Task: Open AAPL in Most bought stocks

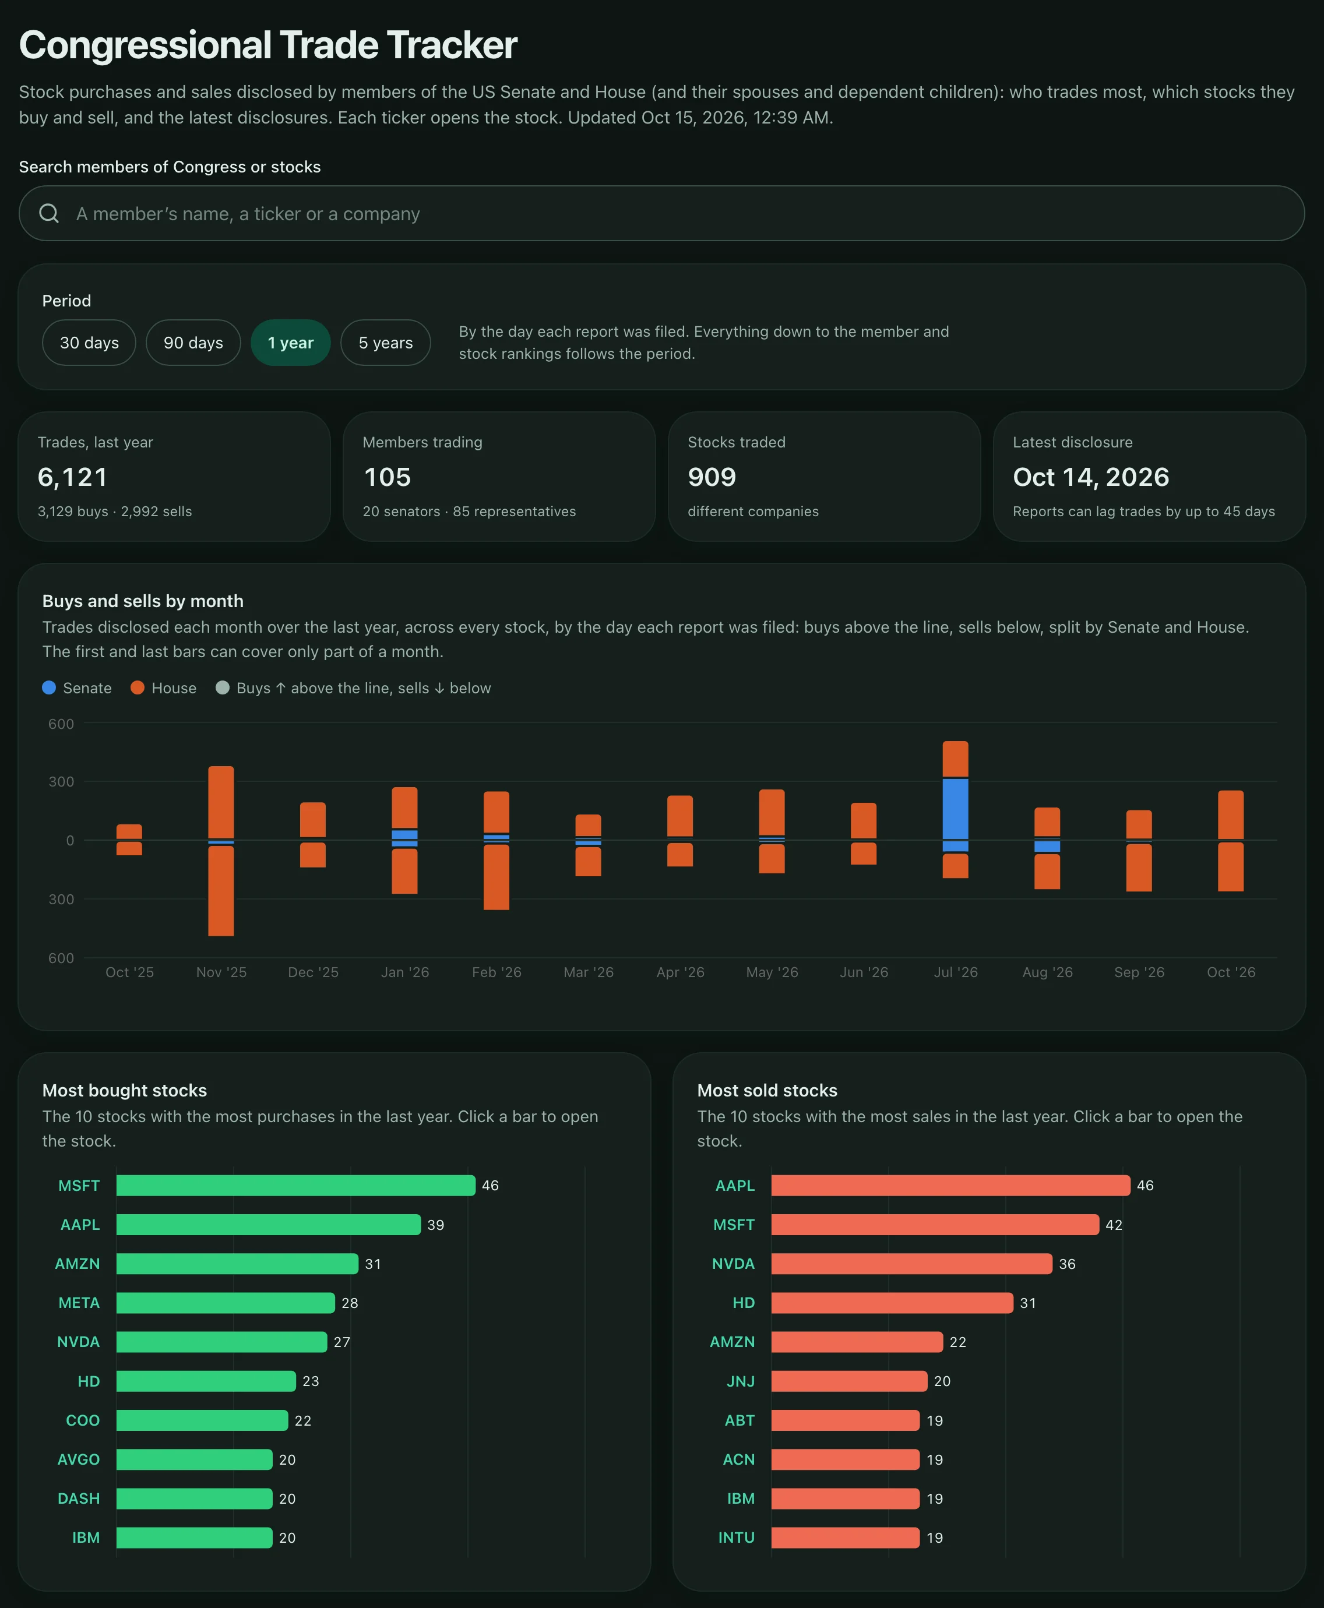Action: click(x=269, y=1225)
